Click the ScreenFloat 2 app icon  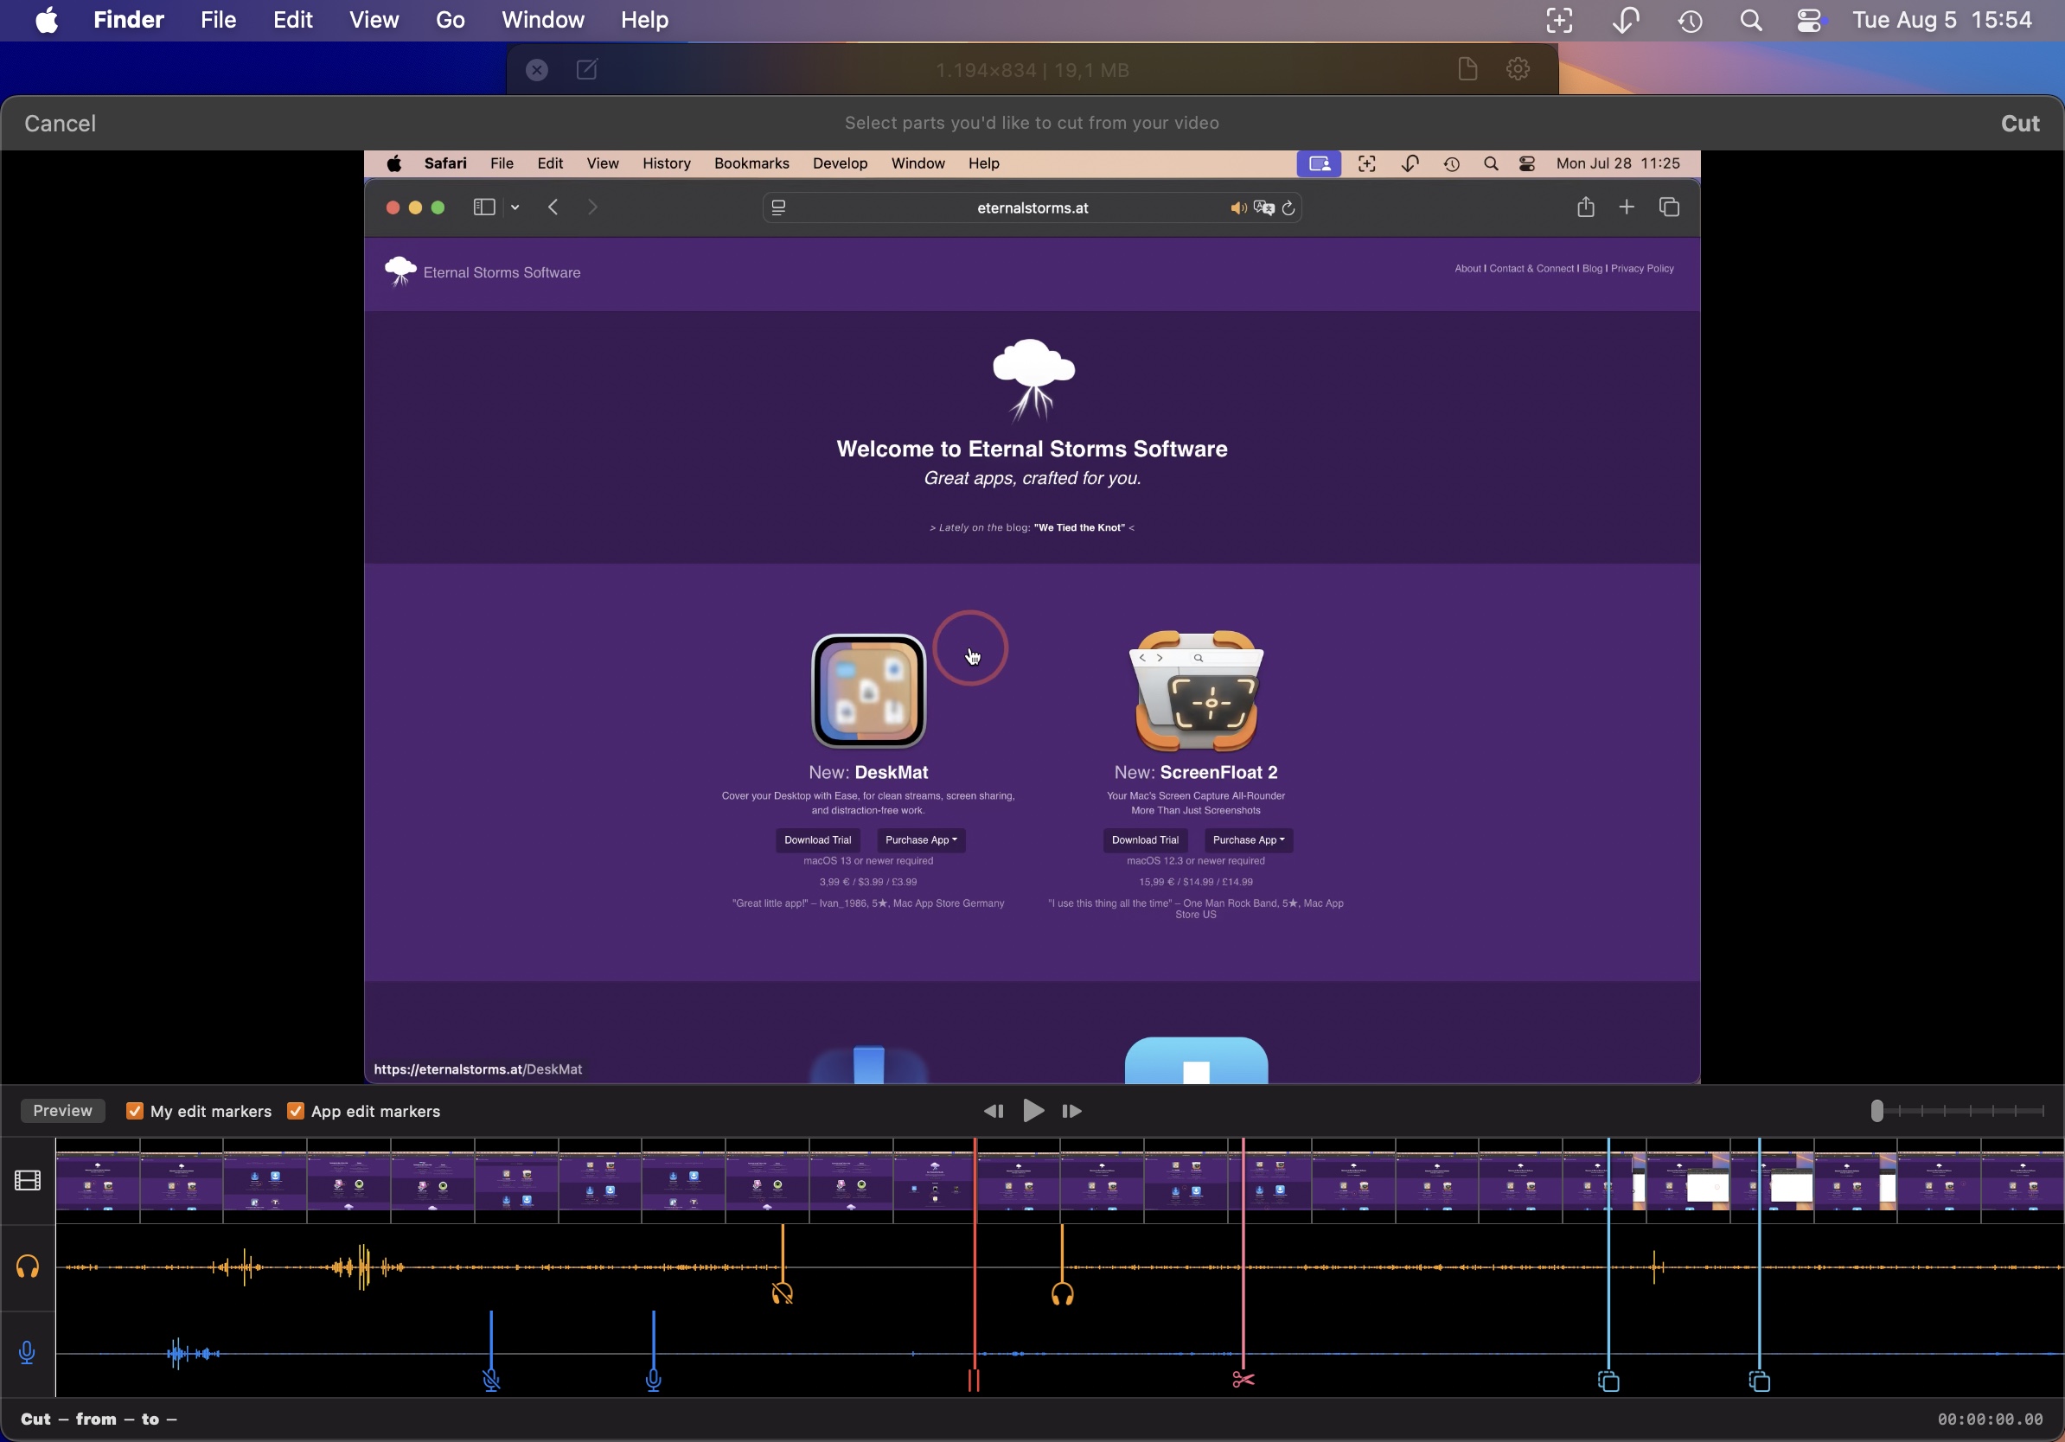[1196, 691]
